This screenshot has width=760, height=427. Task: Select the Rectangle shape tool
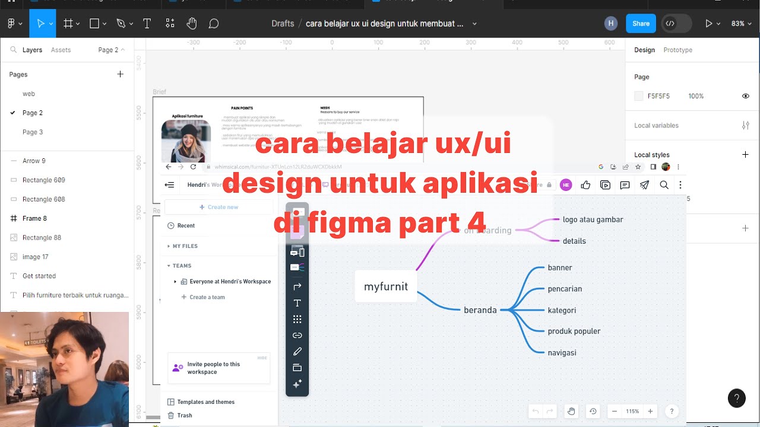tap(94, 24)
